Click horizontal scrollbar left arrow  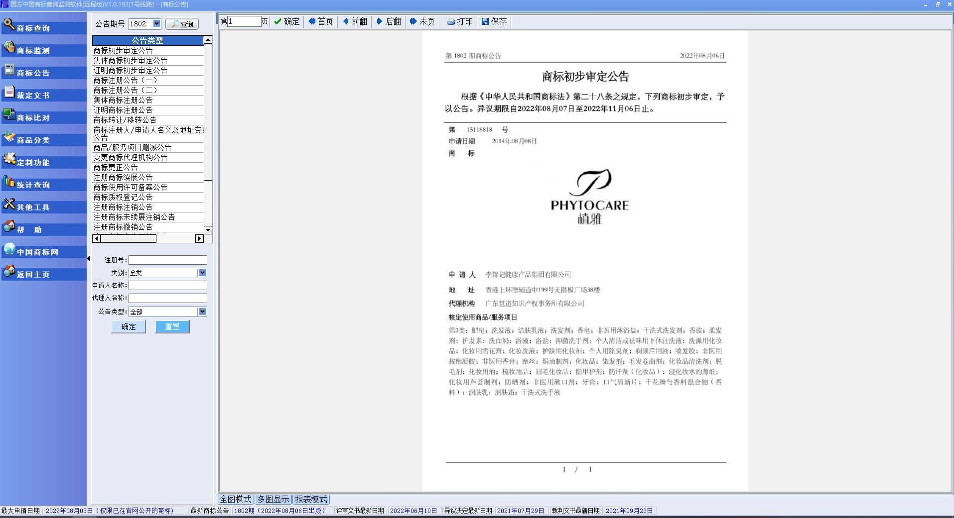click(x=97, y=238)
